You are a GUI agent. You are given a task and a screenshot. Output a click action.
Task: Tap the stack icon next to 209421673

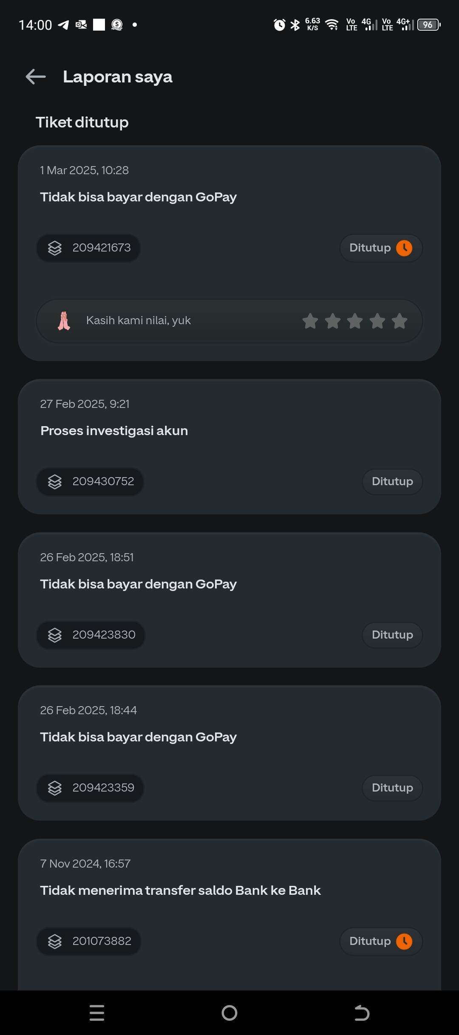[55, 248]
